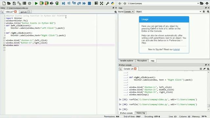Viewport: 210px width, 118px height.
Task: Click the In [35]: console prompt
Action: (x=123, y=109)
